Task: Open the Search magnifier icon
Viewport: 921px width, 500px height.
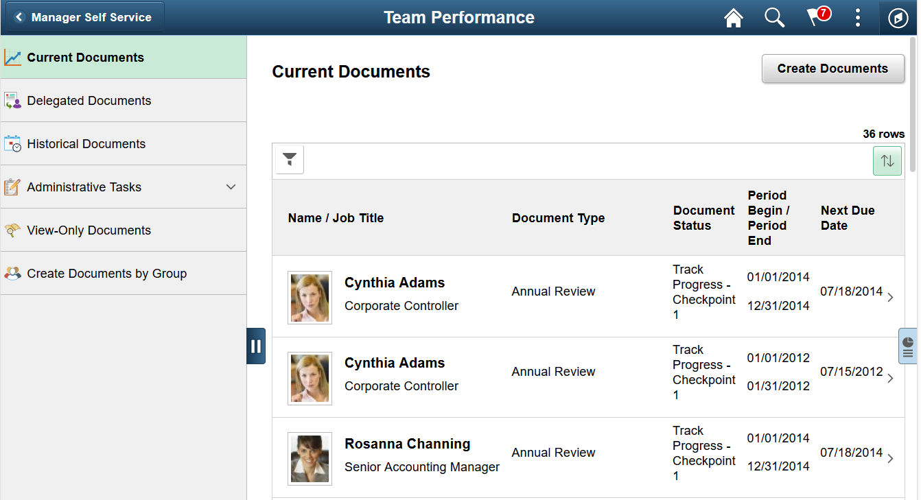Action: coord(775,18)
